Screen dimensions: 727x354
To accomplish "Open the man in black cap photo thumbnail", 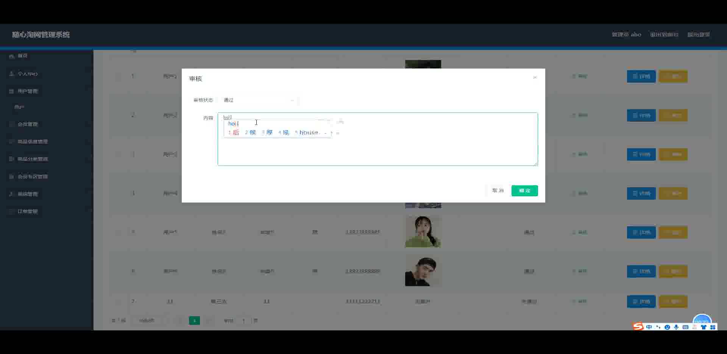I will pyautogui.click(x=423, y=271).
